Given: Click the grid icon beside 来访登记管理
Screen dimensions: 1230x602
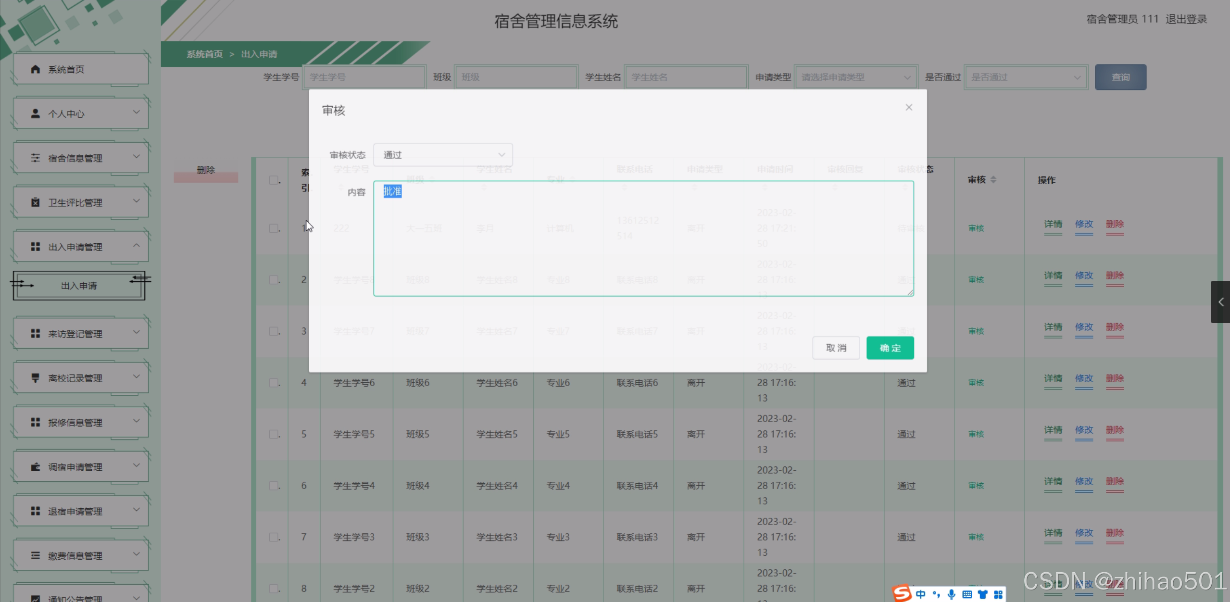Looking at the screenshot, I should pyautogui.click(x=35, y=334).
